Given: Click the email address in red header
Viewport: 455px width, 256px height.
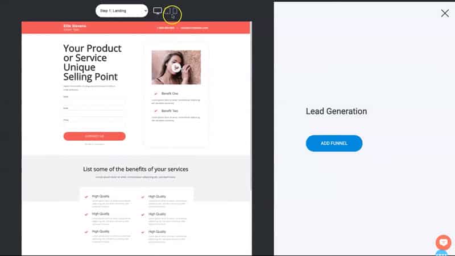Looking at the screenshot, I should [194, 28].
